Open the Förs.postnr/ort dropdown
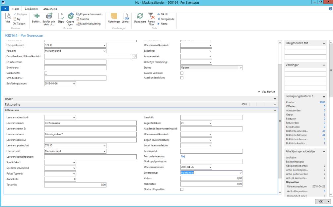 (x=104, y=45)
